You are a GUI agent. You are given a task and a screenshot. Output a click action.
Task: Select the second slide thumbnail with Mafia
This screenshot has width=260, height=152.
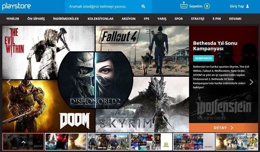[66, 142]
